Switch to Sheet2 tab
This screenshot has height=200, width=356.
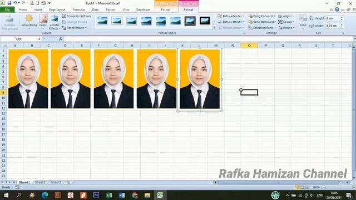[x=40, y=182]
